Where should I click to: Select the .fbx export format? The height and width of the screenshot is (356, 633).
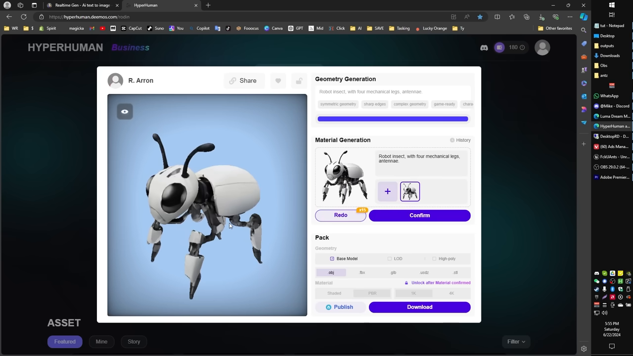click(362, 272)
